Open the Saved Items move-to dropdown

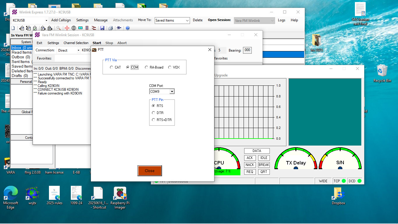187,20
